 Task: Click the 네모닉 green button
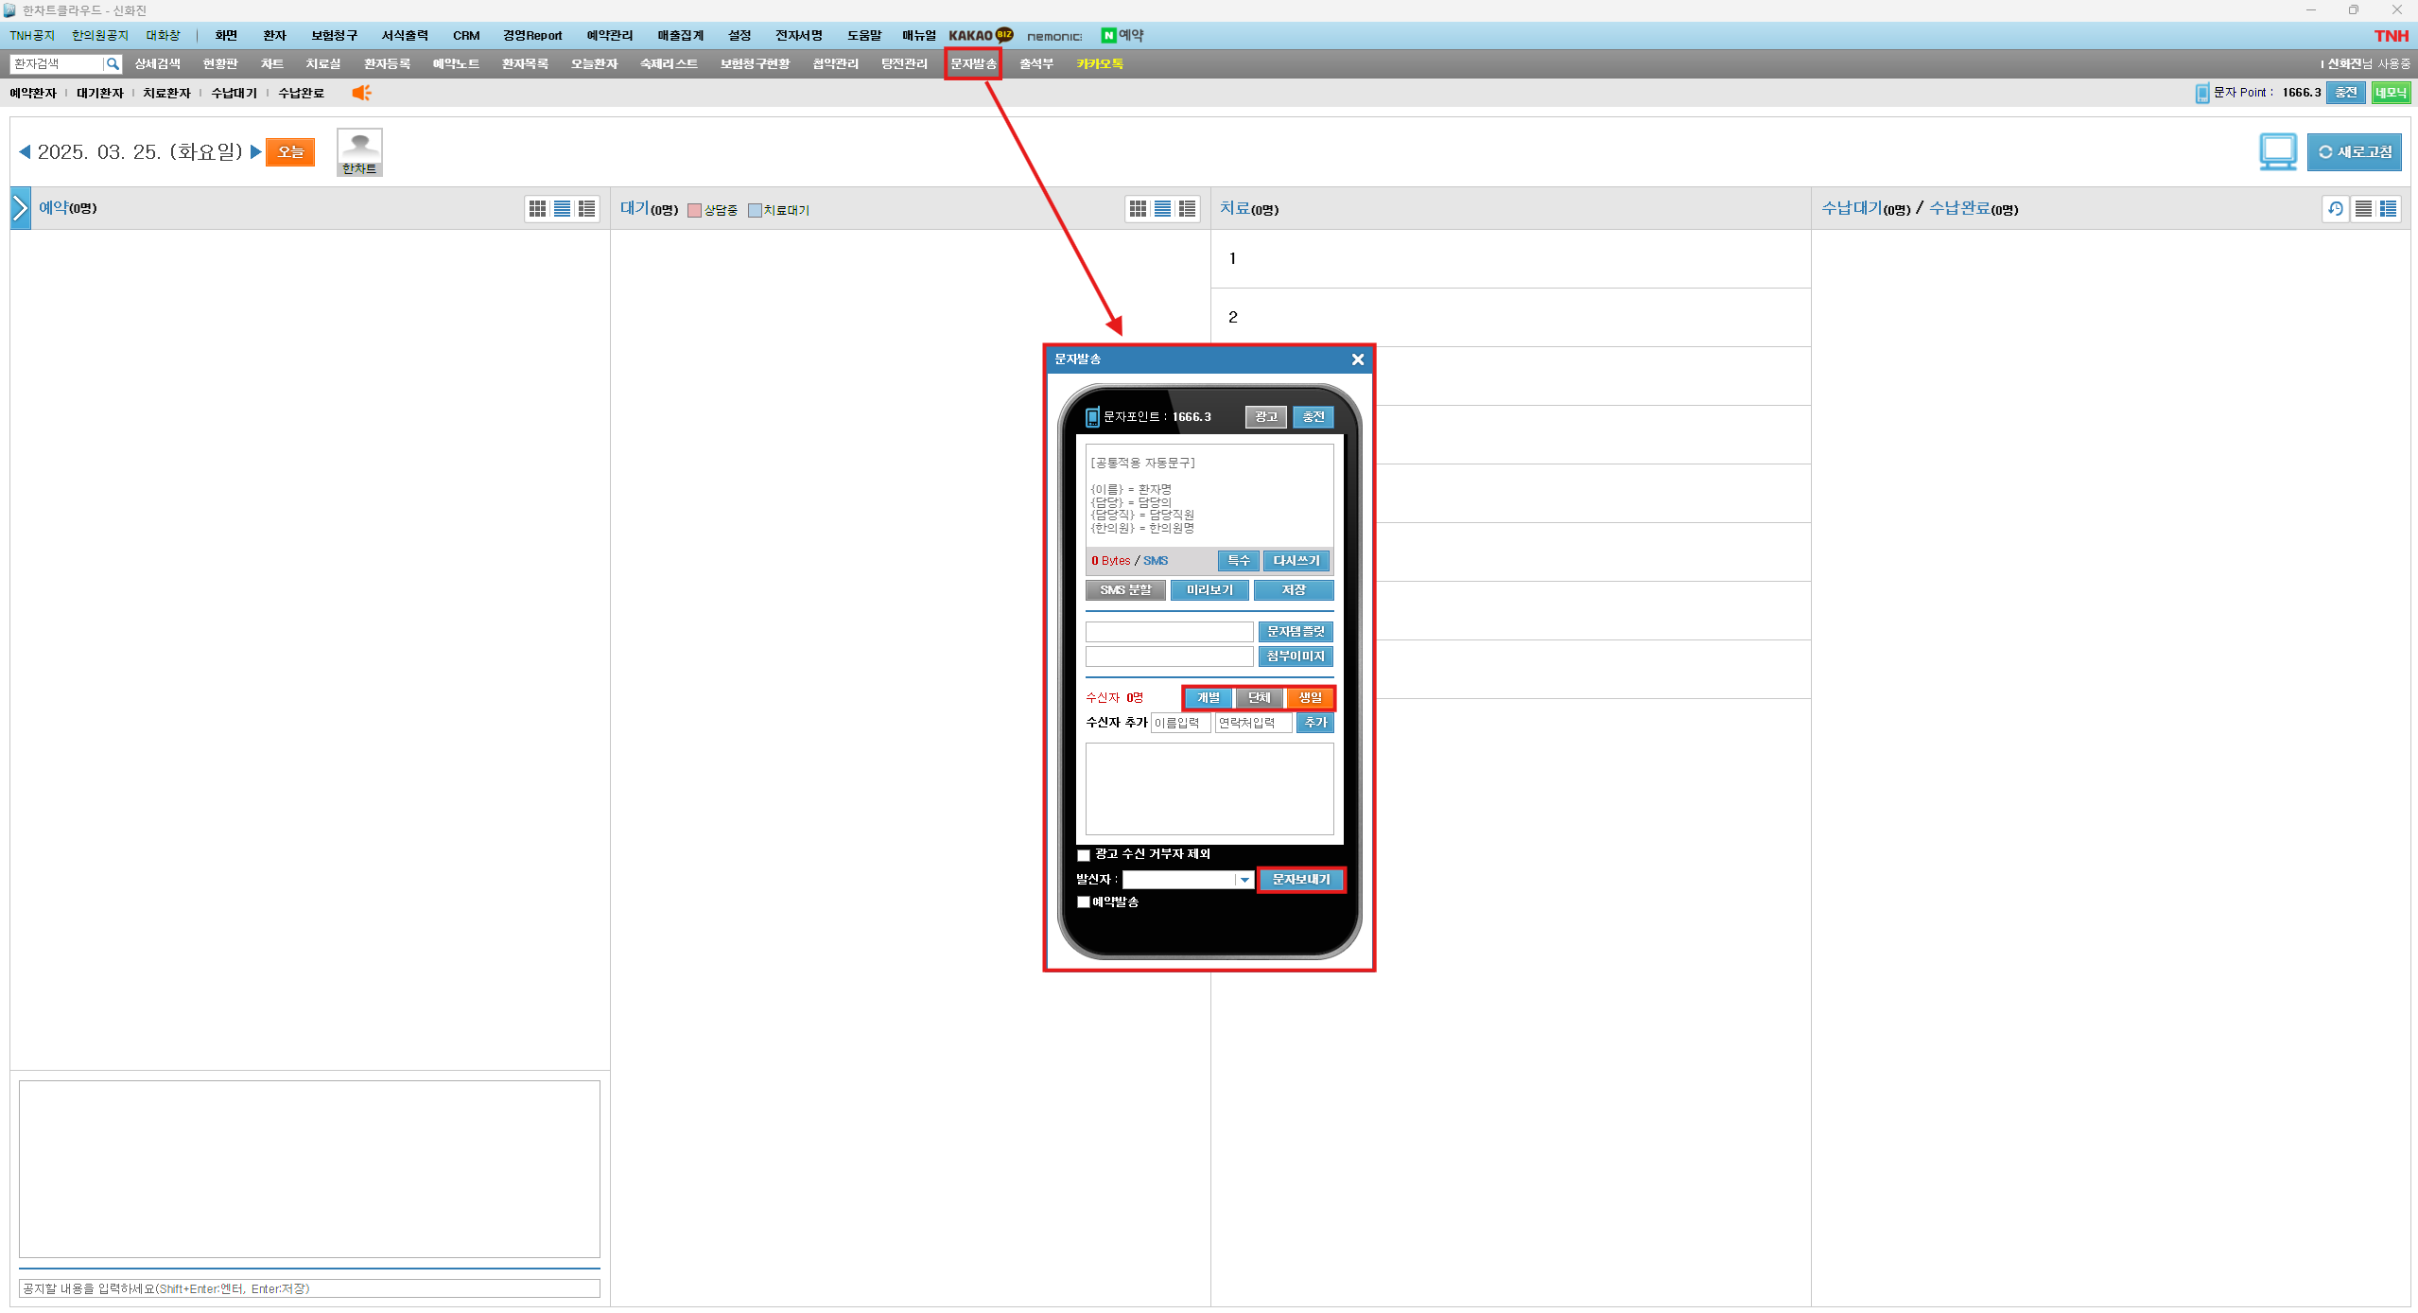tap(2391, 93)
